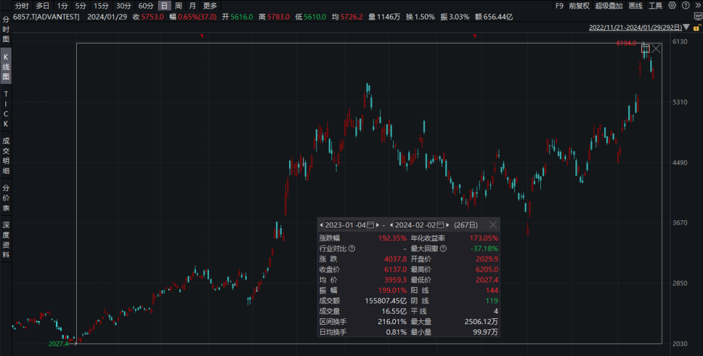Close the interval statistics popup
The width and height of the screenshot is (703, 356).
[x=493, y=224]
